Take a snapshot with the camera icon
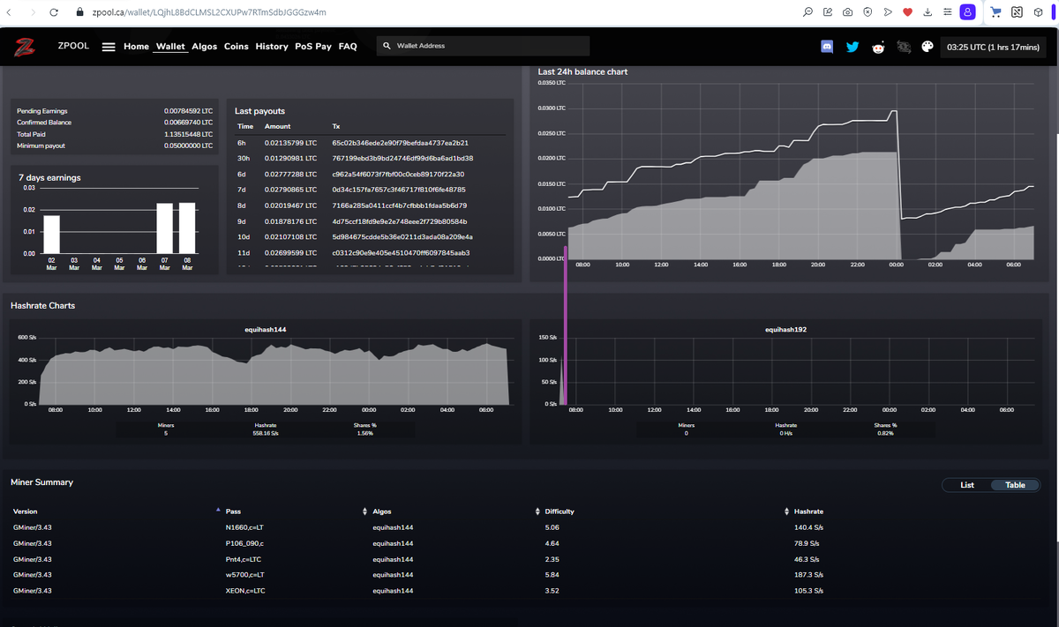 848,12
